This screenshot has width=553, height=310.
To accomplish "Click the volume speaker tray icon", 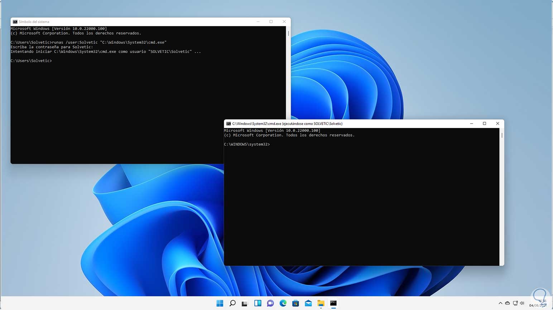I will pyautogui.click(x=522, y=303).
